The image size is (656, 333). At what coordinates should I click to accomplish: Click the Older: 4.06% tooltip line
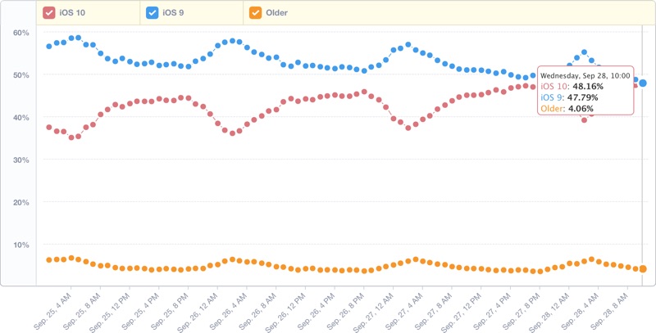568,107
